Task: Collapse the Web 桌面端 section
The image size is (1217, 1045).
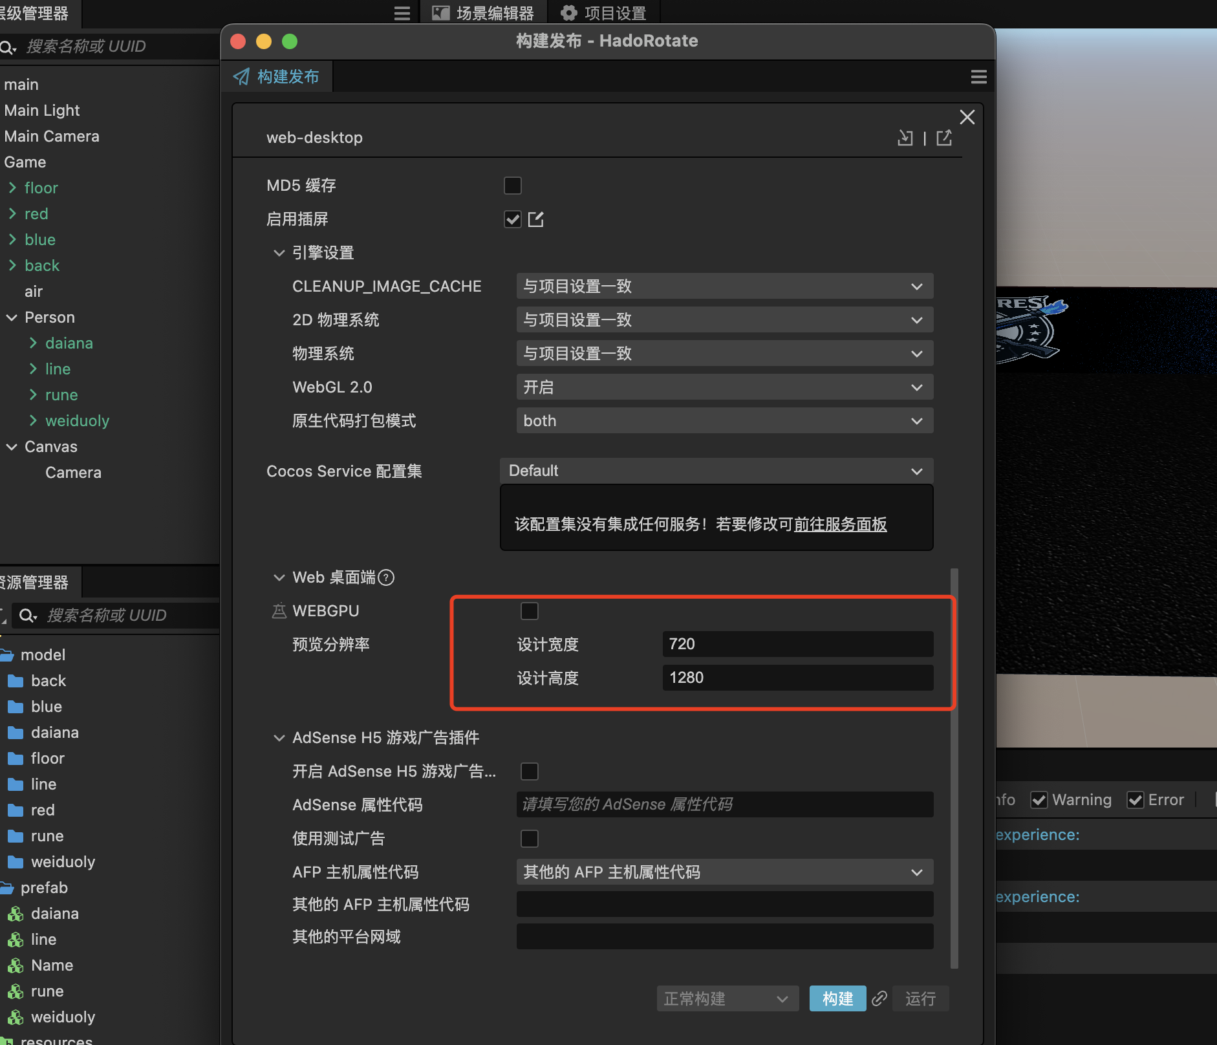Action: (x=279, y=577)
